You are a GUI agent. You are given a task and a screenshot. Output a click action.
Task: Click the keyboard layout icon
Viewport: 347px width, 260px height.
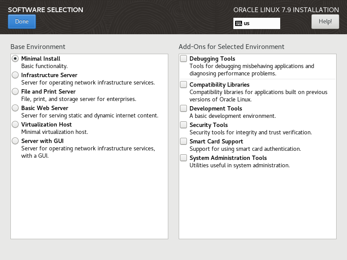(x=239, y=23)
